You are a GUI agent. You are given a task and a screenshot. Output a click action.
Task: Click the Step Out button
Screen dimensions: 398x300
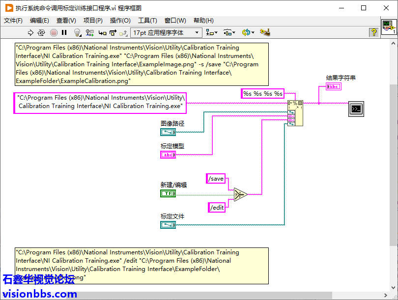coord(124,33)
